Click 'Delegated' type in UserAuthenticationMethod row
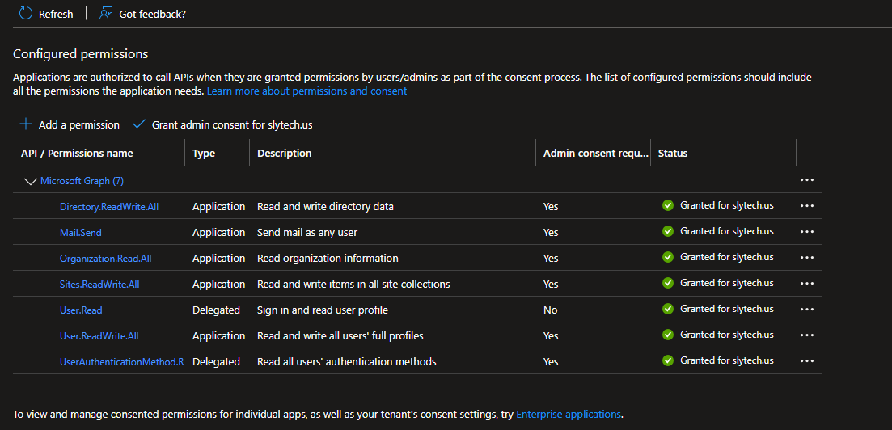This screenshot has height=430, width=892. pyautogui.click(x=216, y=361)
